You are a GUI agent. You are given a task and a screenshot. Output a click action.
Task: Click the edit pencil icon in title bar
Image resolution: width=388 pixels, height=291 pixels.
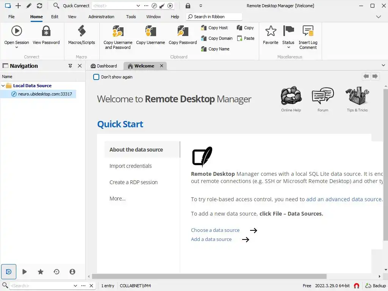click(29, 5)
